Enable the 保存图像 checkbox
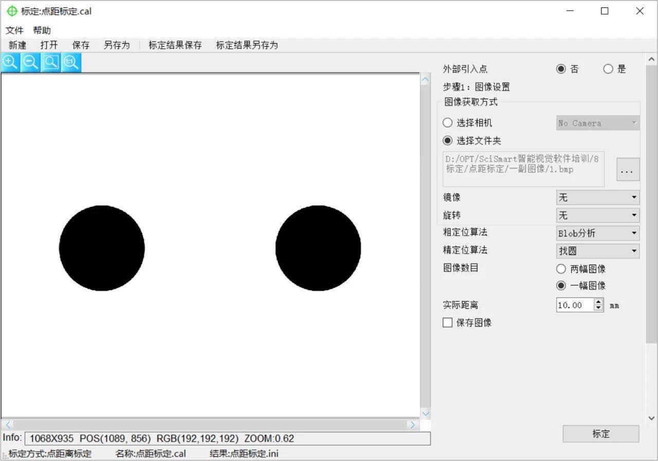This screenshot has height=461, width=658. [x=448, y=323]
